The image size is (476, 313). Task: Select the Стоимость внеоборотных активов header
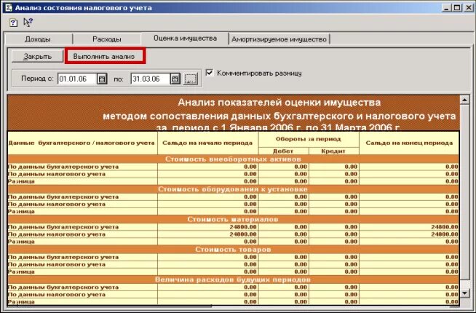(x=233, y=159)
